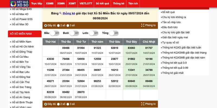Choose the top 3 số radio option
Viewport: 217px width, 108px height.
click(68, 26)
